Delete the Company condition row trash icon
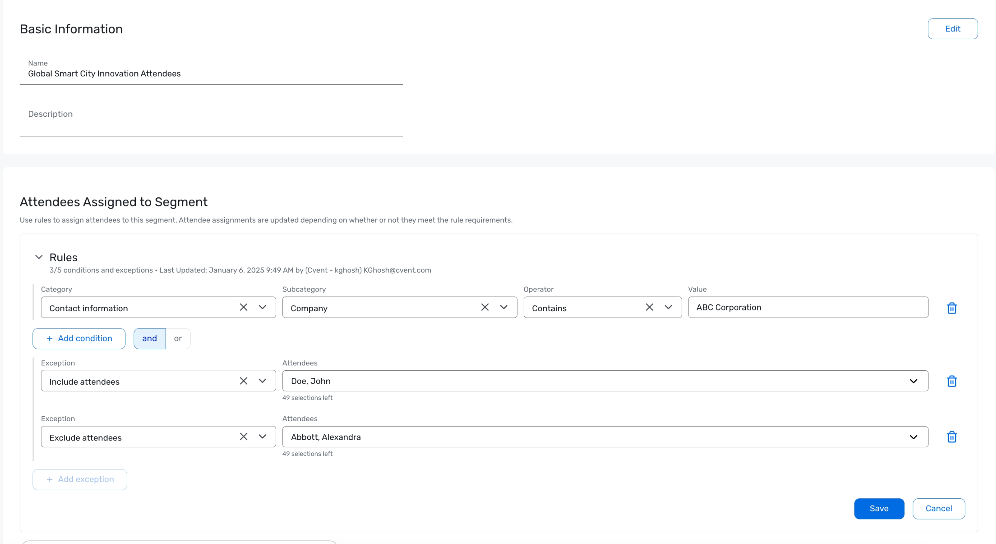This screenshot has height=544, width=996. tap(951, 308)
